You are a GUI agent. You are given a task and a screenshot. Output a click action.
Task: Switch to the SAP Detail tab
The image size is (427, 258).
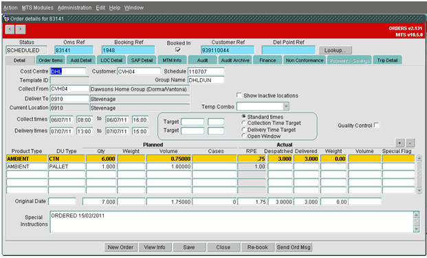[x=142, y=60]
